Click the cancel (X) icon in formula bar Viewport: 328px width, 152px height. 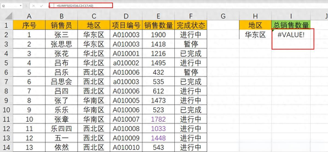pyautogui.click(x=33, y=5)
